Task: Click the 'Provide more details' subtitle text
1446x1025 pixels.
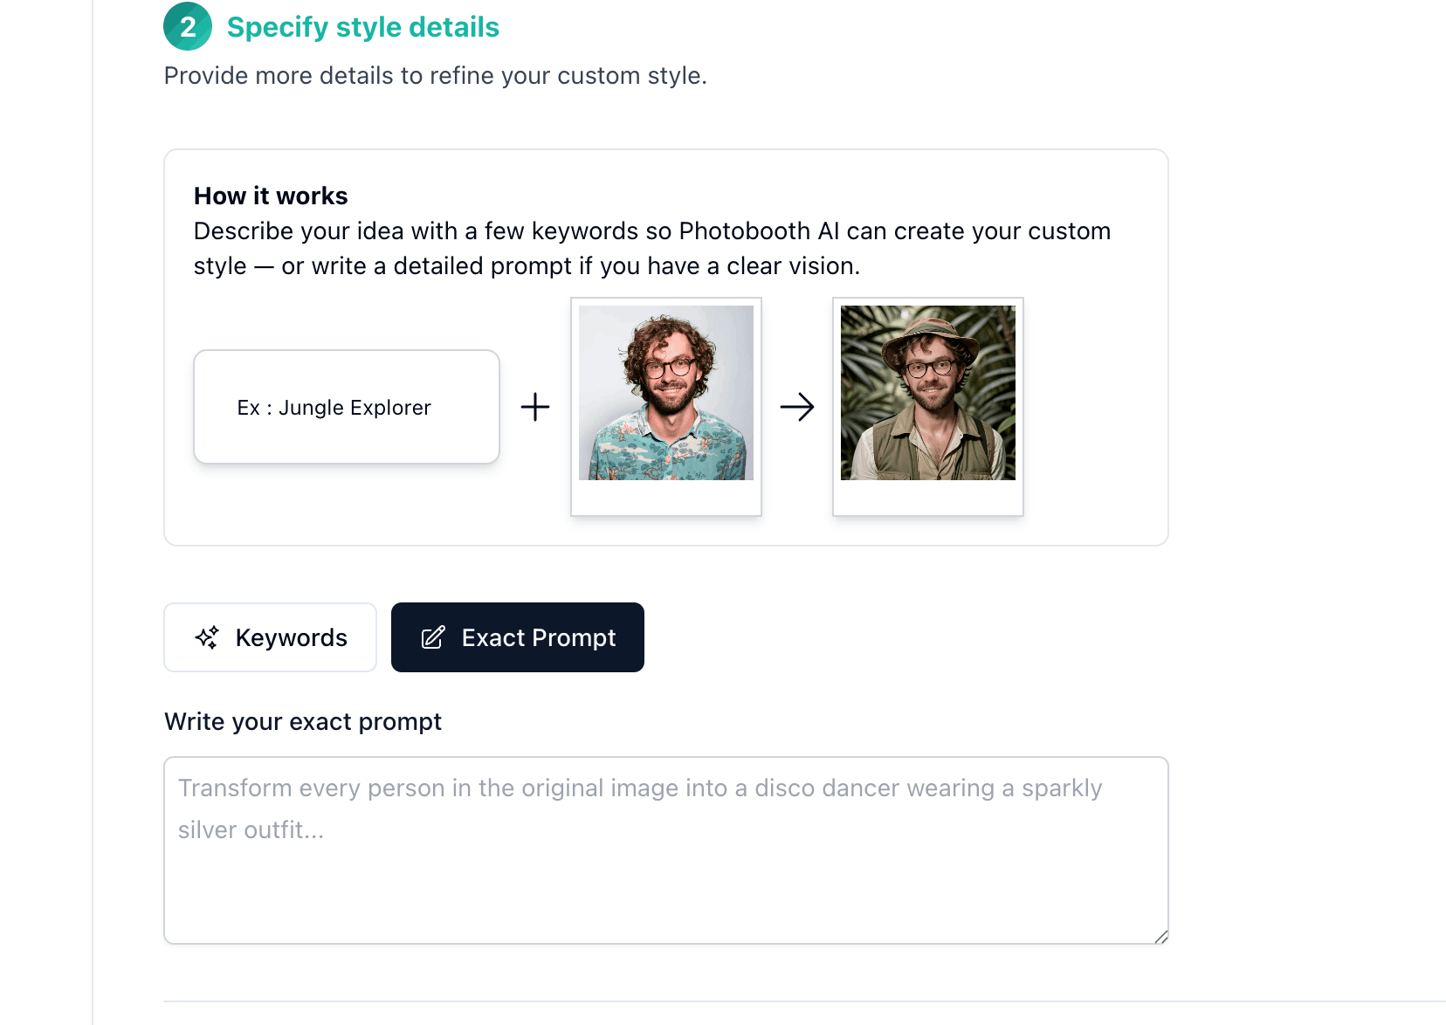Action: click(x=435, y=76)
